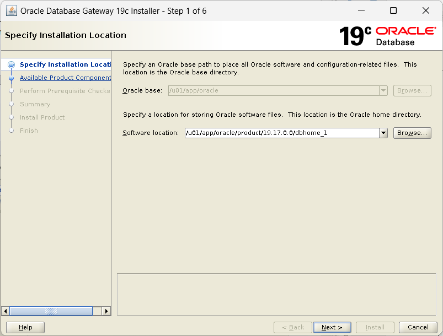443x336 pixels.
Task: Click Perform Prerequisite Checks step
Action: coord(65,91)
